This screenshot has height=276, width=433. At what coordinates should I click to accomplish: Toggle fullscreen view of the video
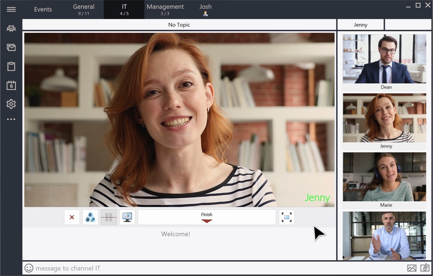(287, 217)
